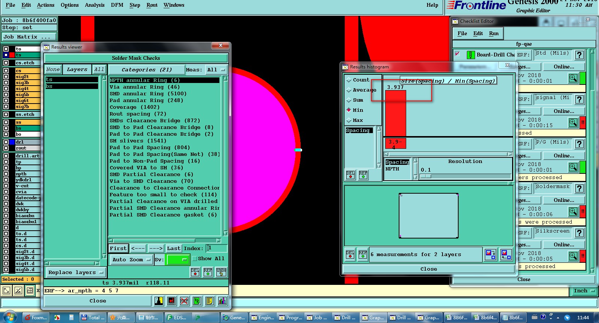Screen dimensions: 599x323
Task: Open the Replace layers dropdown
Action: click(x=76, y=273)
